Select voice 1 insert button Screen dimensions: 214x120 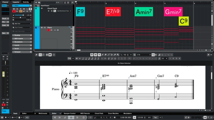point(170,58)
